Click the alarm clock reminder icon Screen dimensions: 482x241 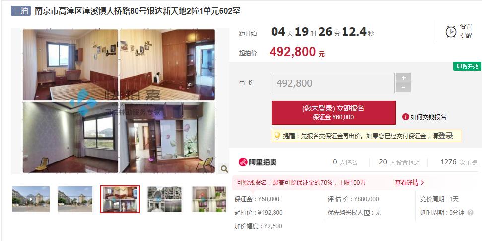click(x=451, y=31)
